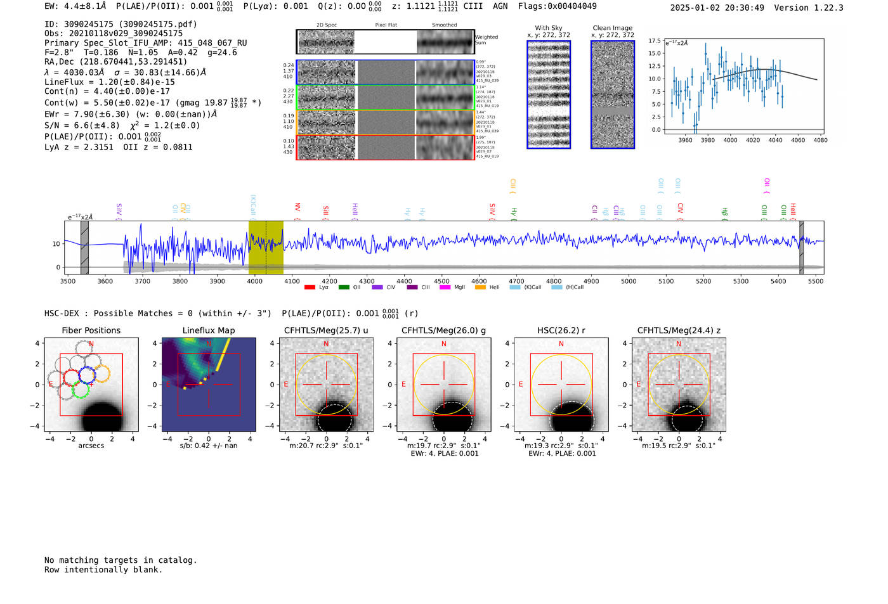Click the magenta MgII legend swatch
The width and height of the screenshot is (888, 604).
[x=445, y=288]
